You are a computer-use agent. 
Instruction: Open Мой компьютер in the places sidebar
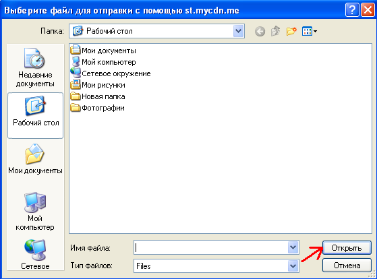(35, 212)
